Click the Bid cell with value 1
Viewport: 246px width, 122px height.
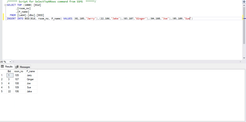click(10, 75)
